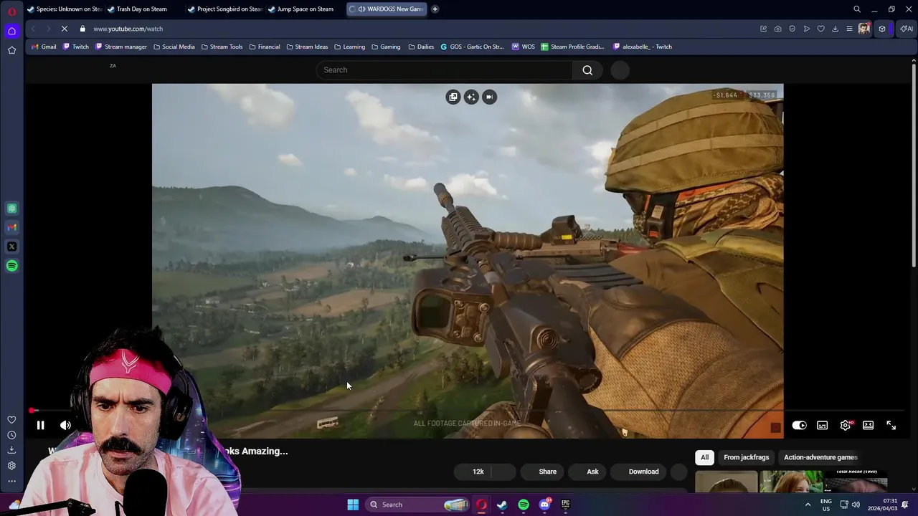
Task: Open X (Twitter) in the sidebar
Action: coord(11,247)
